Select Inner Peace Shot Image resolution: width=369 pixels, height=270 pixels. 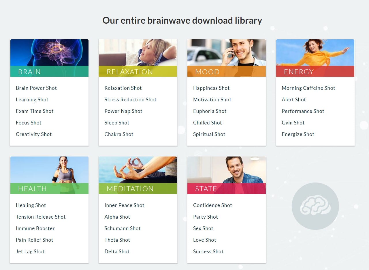(x=124, y=205)
